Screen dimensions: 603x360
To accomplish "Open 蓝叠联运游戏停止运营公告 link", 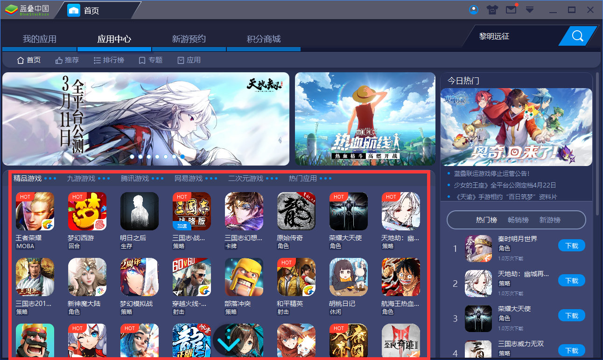I will (x=491, y=173).
